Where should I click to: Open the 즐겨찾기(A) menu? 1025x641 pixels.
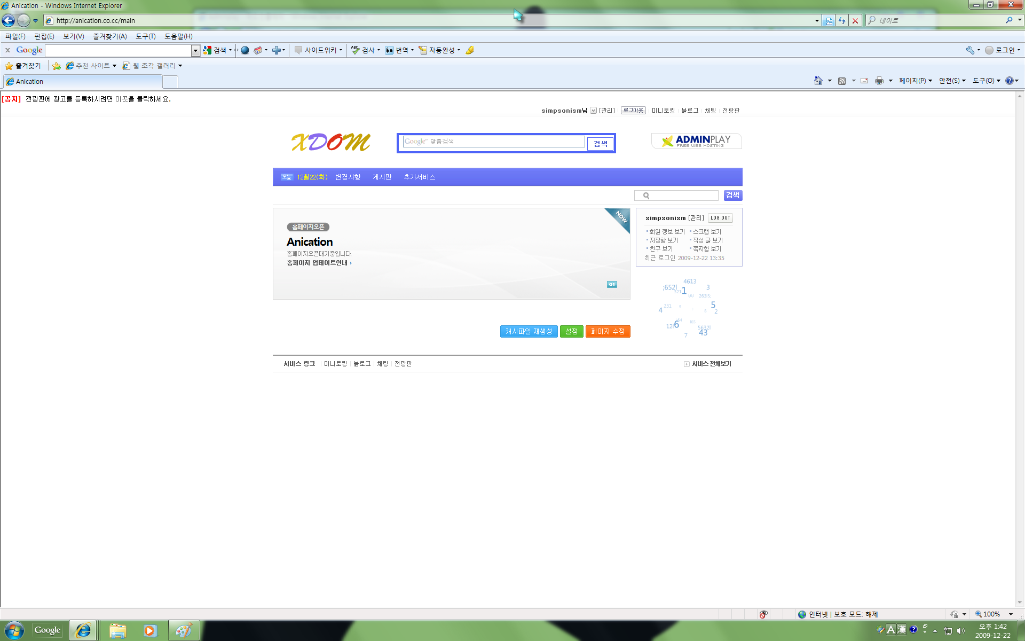[x=109, y=36]
